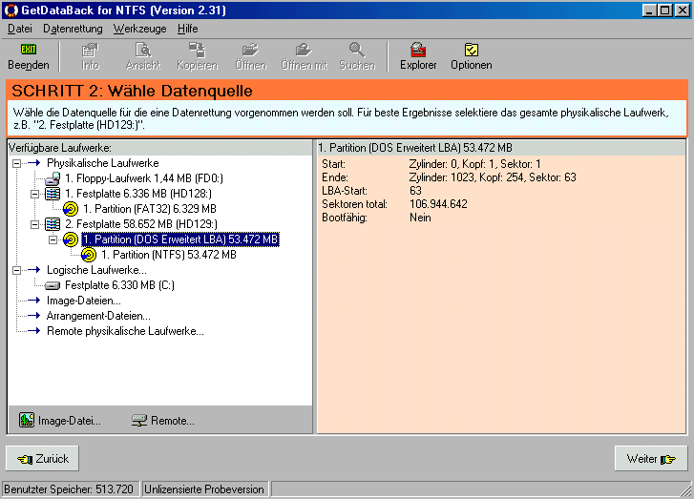Click the Benutzter Speicher status entry
The image size is (694, 499).
click(71, 489)
